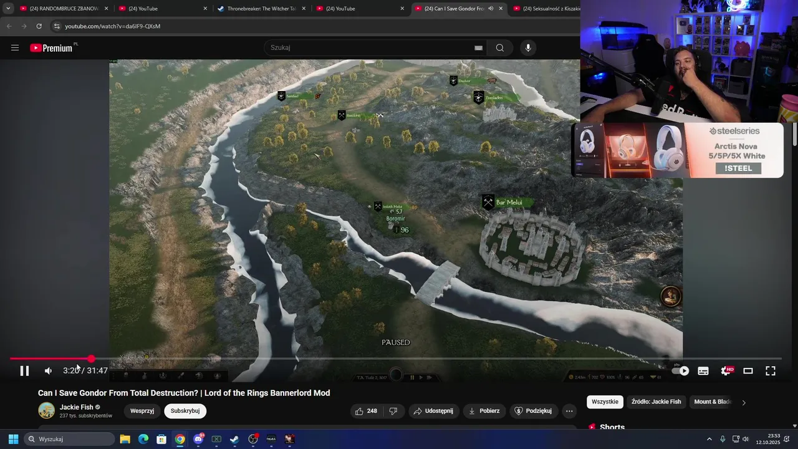Switch to Seksualność z Kiszakiem tab
Viewport: 798px width, 449px height.
coord(546,9)
